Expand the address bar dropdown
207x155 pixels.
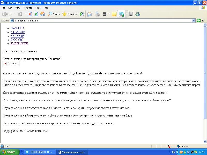click(x=194, y=20)
